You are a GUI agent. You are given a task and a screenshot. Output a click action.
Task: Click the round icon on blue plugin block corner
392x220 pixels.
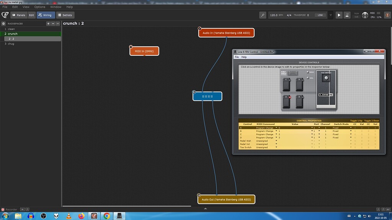pos(194,92)
